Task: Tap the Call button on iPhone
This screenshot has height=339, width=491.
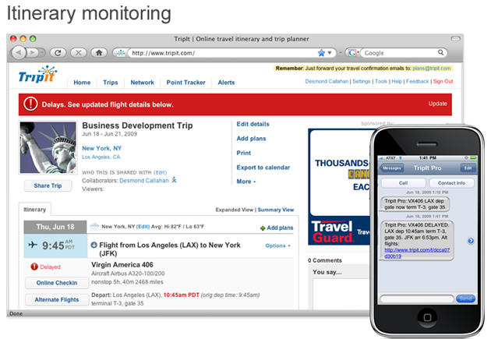Action: [x=404, y=183]
